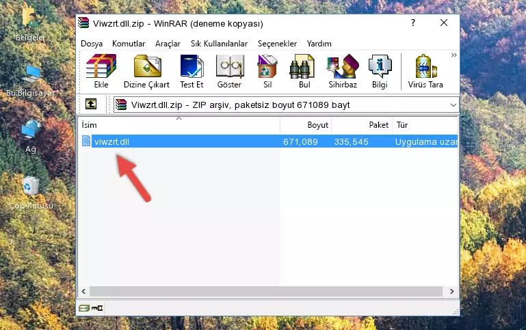
Task: Click the Test Et toolbar icon
Action: [192, 66]
